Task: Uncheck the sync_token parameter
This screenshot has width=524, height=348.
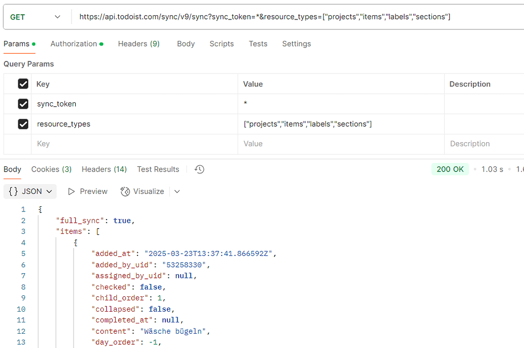Action: click(x=23, y=104)
